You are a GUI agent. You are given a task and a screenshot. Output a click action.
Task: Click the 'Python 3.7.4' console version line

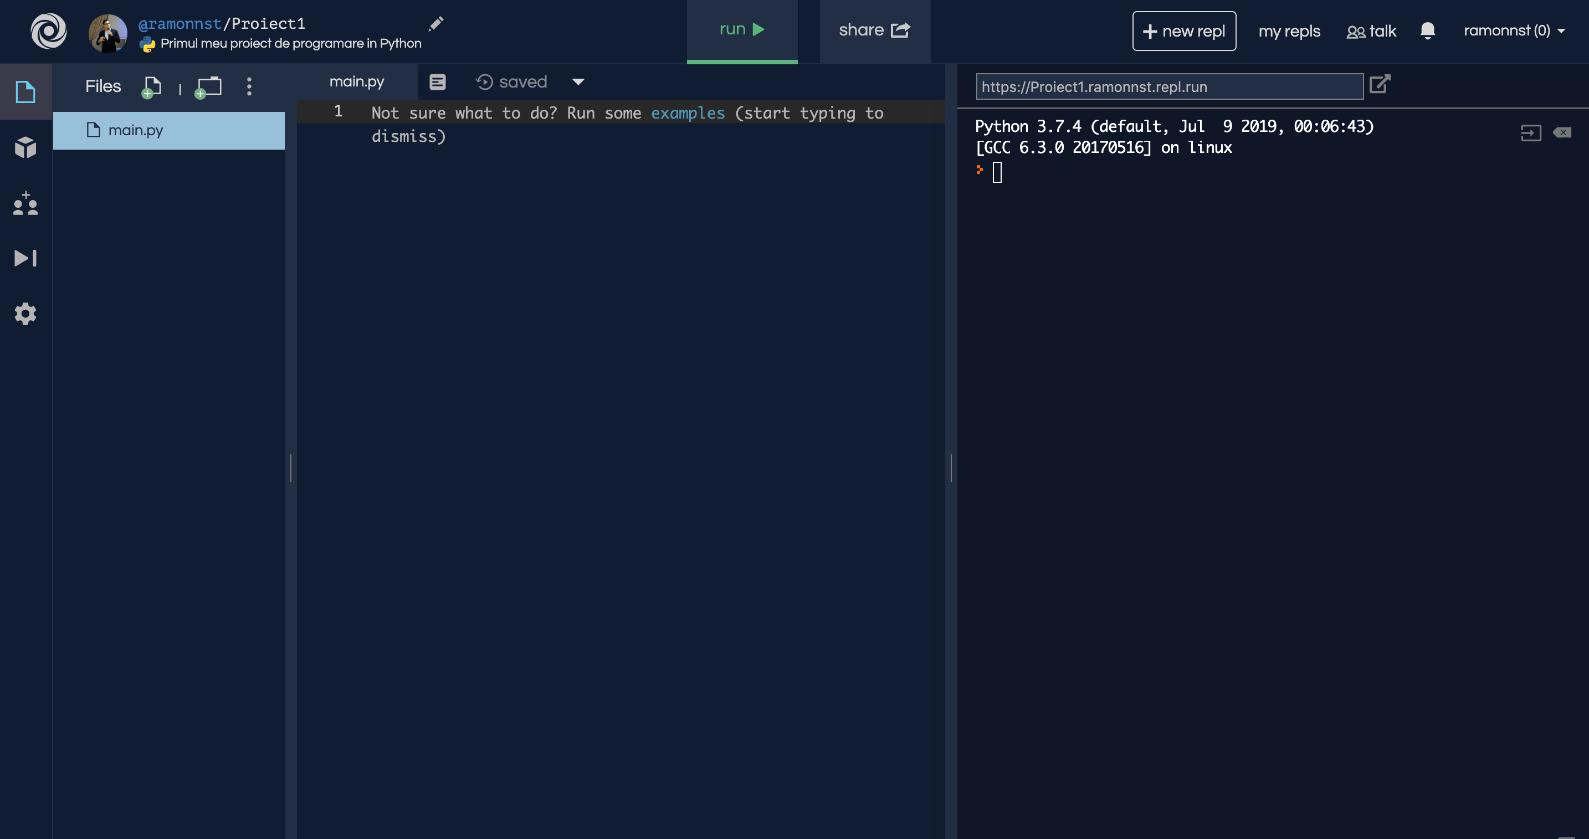pos(1174,126)
